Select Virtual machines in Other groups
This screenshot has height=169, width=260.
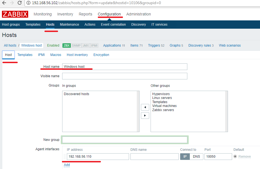[x=164, y=106]
